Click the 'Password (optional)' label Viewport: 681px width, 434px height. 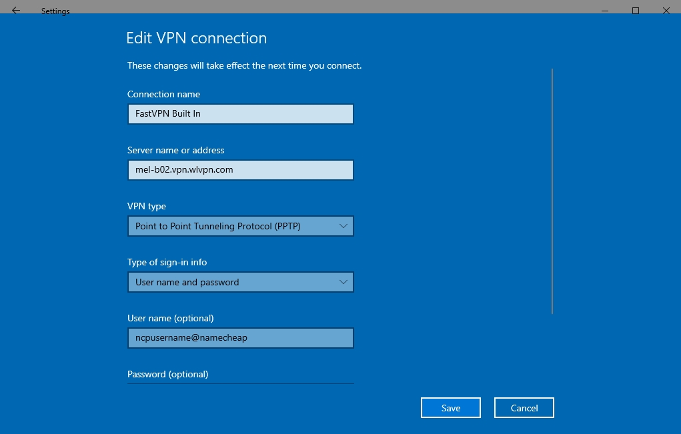click(168, 374)
